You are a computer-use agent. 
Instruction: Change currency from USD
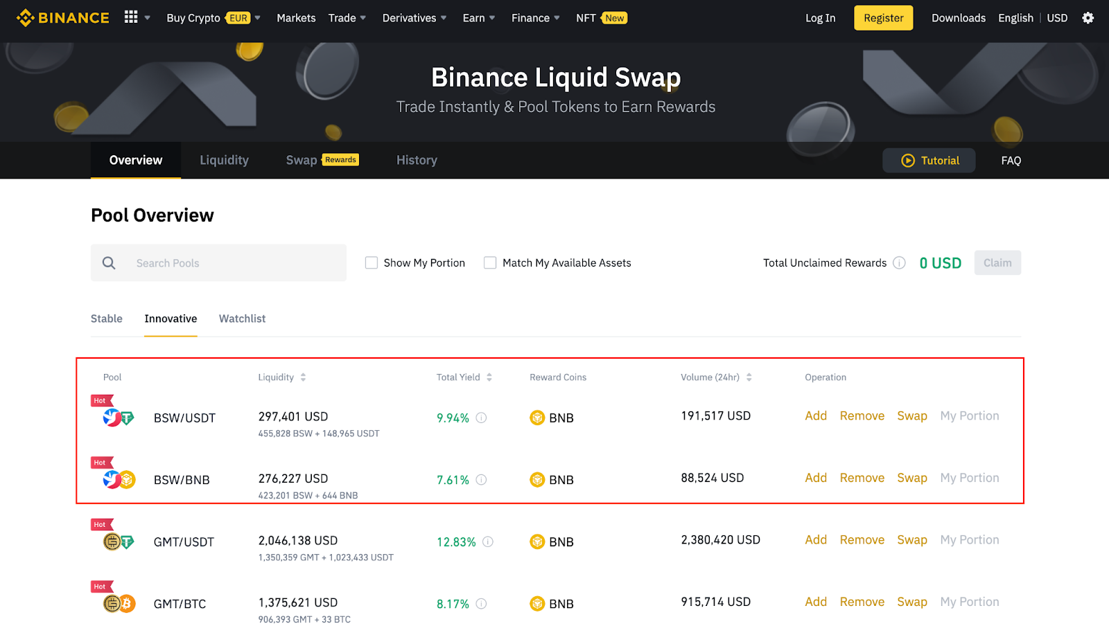(1057, 18)
